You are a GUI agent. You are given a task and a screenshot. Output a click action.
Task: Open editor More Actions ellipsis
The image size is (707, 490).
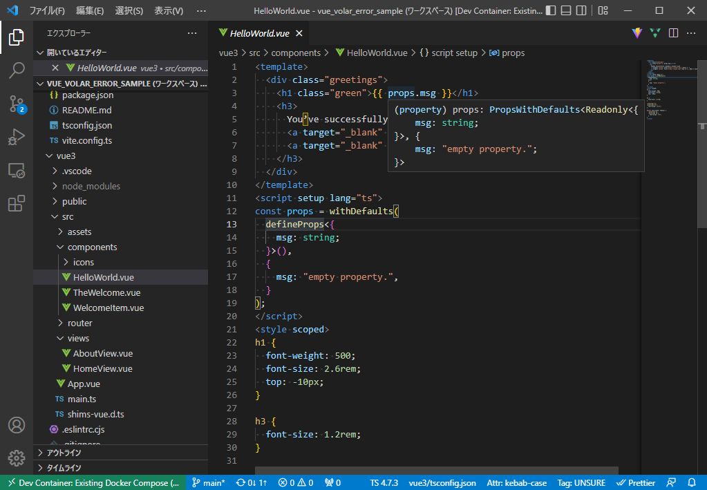(691, 33)
